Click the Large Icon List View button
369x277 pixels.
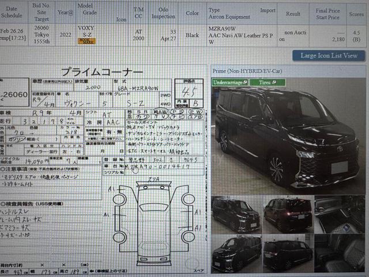point(329,55)
